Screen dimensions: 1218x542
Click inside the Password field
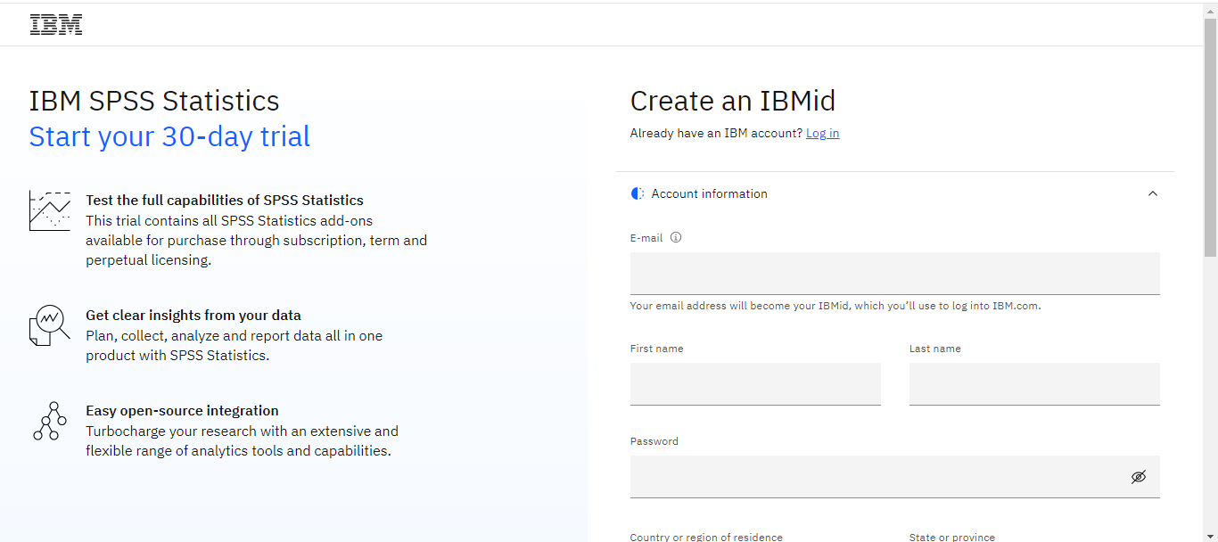click(878, 477)
